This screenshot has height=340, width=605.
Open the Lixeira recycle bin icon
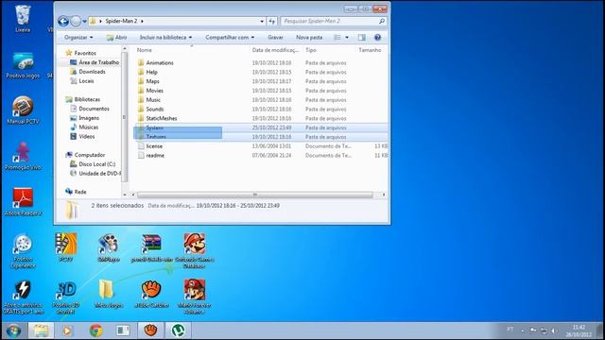23,18
